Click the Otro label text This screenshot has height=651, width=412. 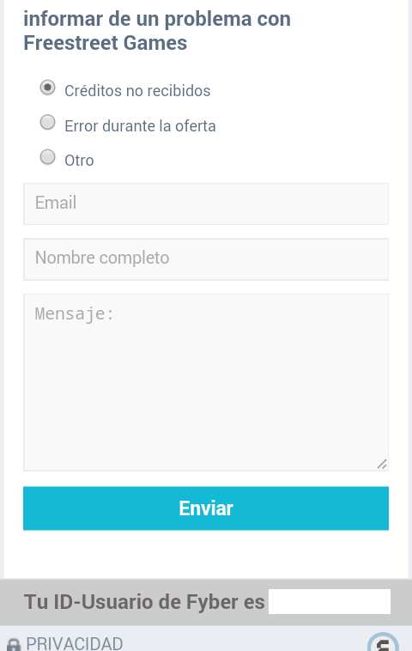[79, 161]
